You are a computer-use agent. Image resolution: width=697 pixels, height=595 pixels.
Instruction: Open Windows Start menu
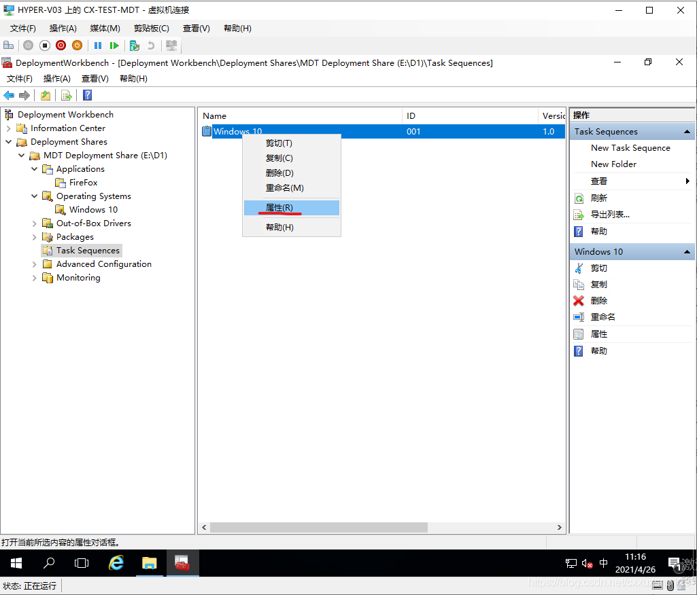[16, 563]
